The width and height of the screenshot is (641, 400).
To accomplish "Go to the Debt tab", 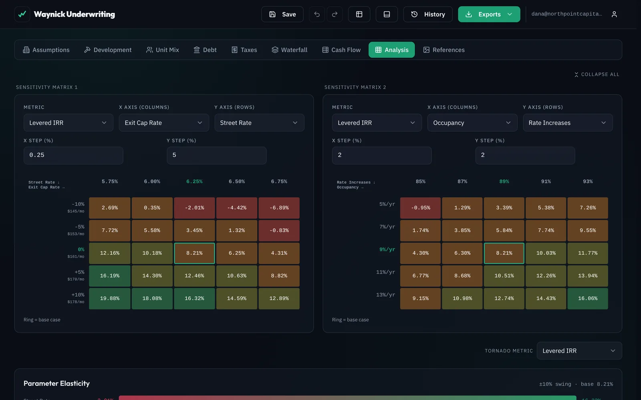I will pyautogui.click(x=205, y=50).
